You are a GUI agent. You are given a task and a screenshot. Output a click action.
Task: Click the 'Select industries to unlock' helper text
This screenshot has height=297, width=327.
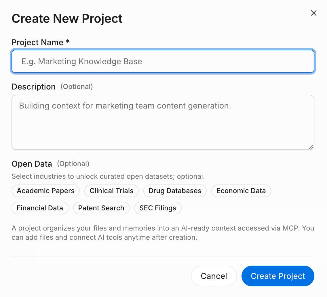click(108, 176)
